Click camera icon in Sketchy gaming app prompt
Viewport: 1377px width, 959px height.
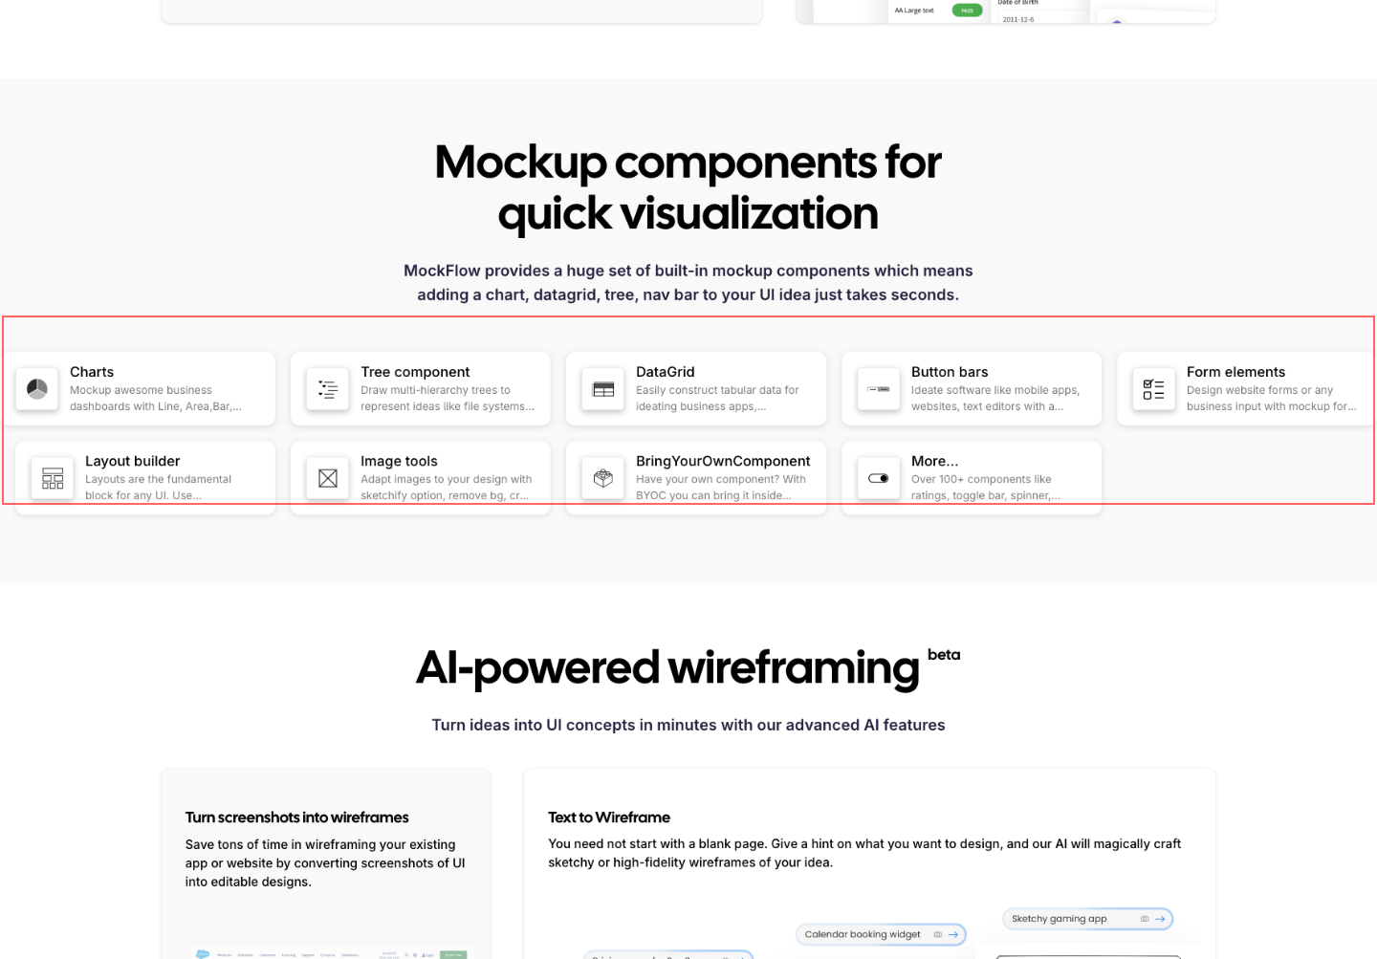[x=1145, y=919]
